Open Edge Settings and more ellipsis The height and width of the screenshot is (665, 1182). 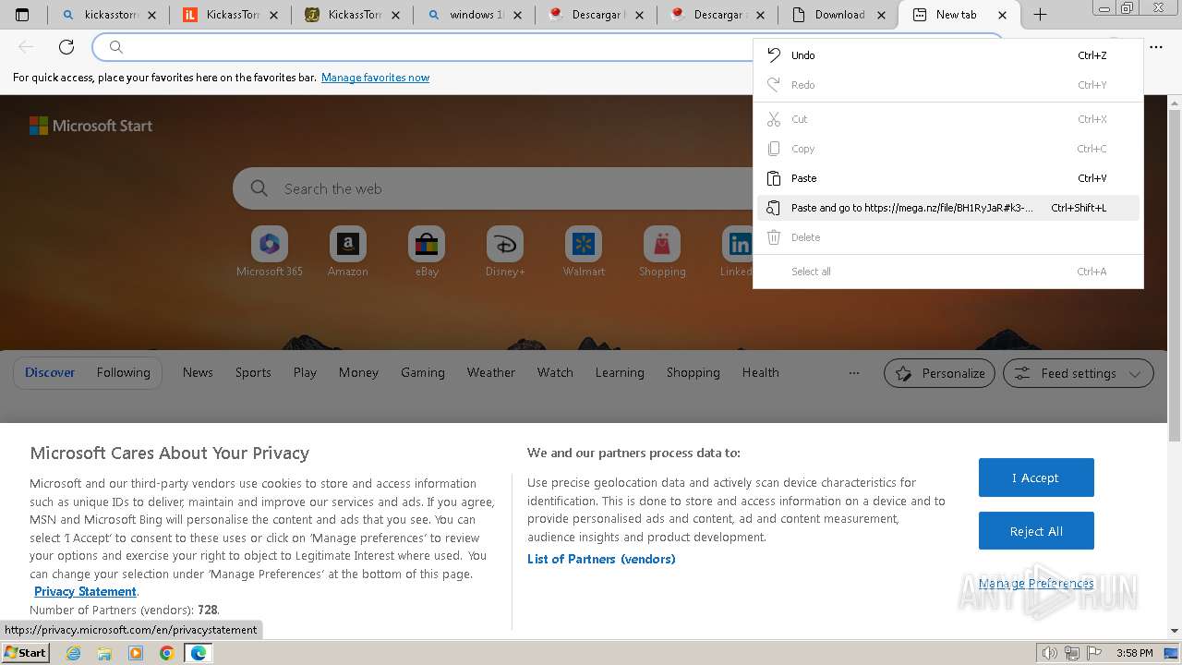pyautogui.click(x=1156, y=47)
